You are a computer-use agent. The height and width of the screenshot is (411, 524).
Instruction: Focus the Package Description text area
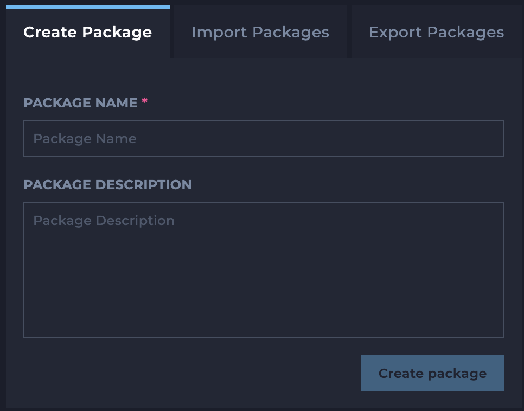pos(264,269)
